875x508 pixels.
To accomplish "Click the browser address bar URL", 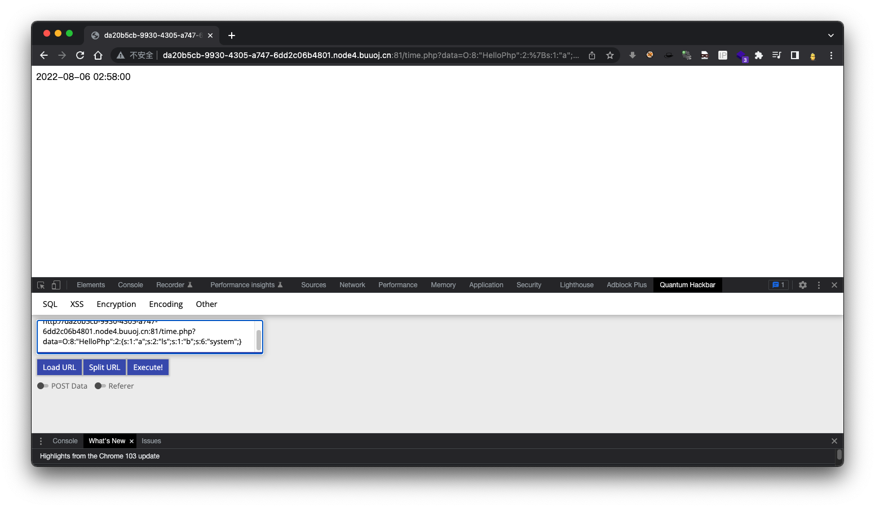I will 371,55.
